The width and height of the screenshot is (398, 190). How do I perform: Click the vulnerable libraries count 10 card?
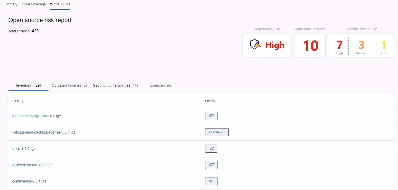(x=310, y=46)
